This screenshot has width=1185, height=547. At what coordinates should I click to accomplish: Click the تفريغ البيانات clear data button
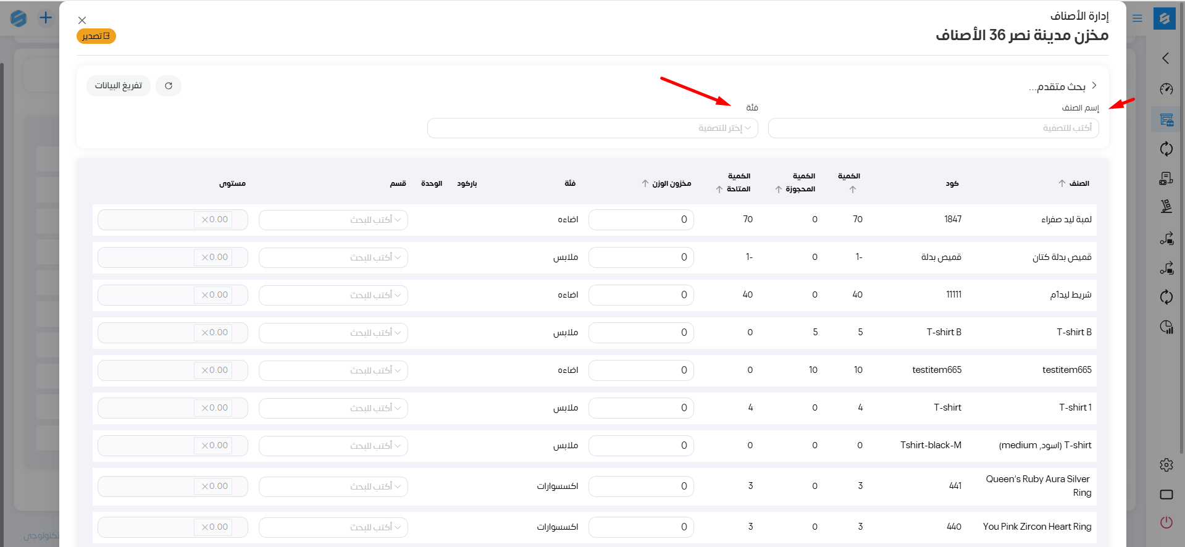pos(119,86)
